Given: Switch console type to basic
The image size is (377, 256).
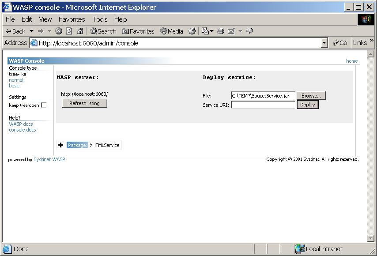Looking at the screenshot, I should coord(14,86).
